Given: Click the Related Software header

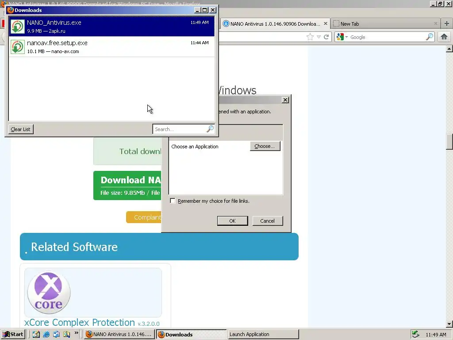Looking at the screenshot, I should coord(159,247).
